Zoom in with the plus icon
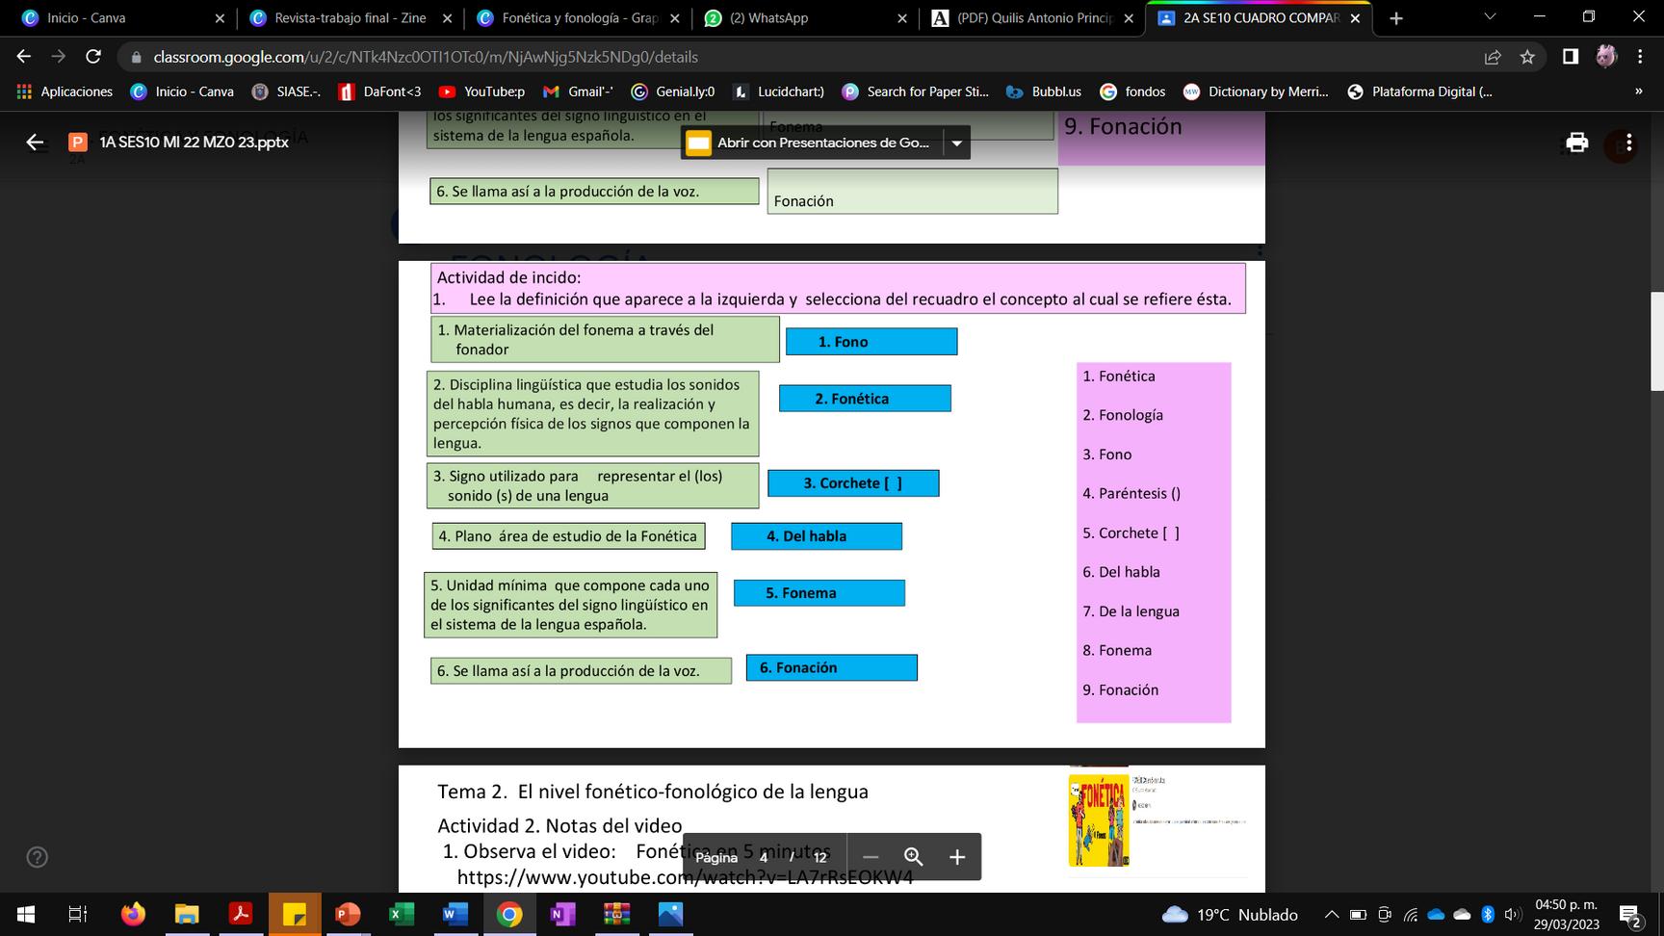This screenshot has width=1664, height=936. (957, 857)
